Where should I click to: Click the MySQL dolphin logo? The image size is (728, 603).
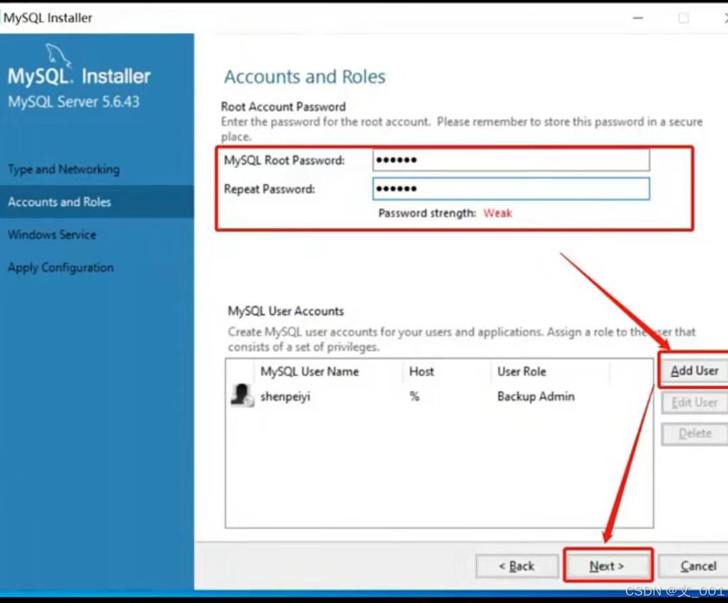58,55
